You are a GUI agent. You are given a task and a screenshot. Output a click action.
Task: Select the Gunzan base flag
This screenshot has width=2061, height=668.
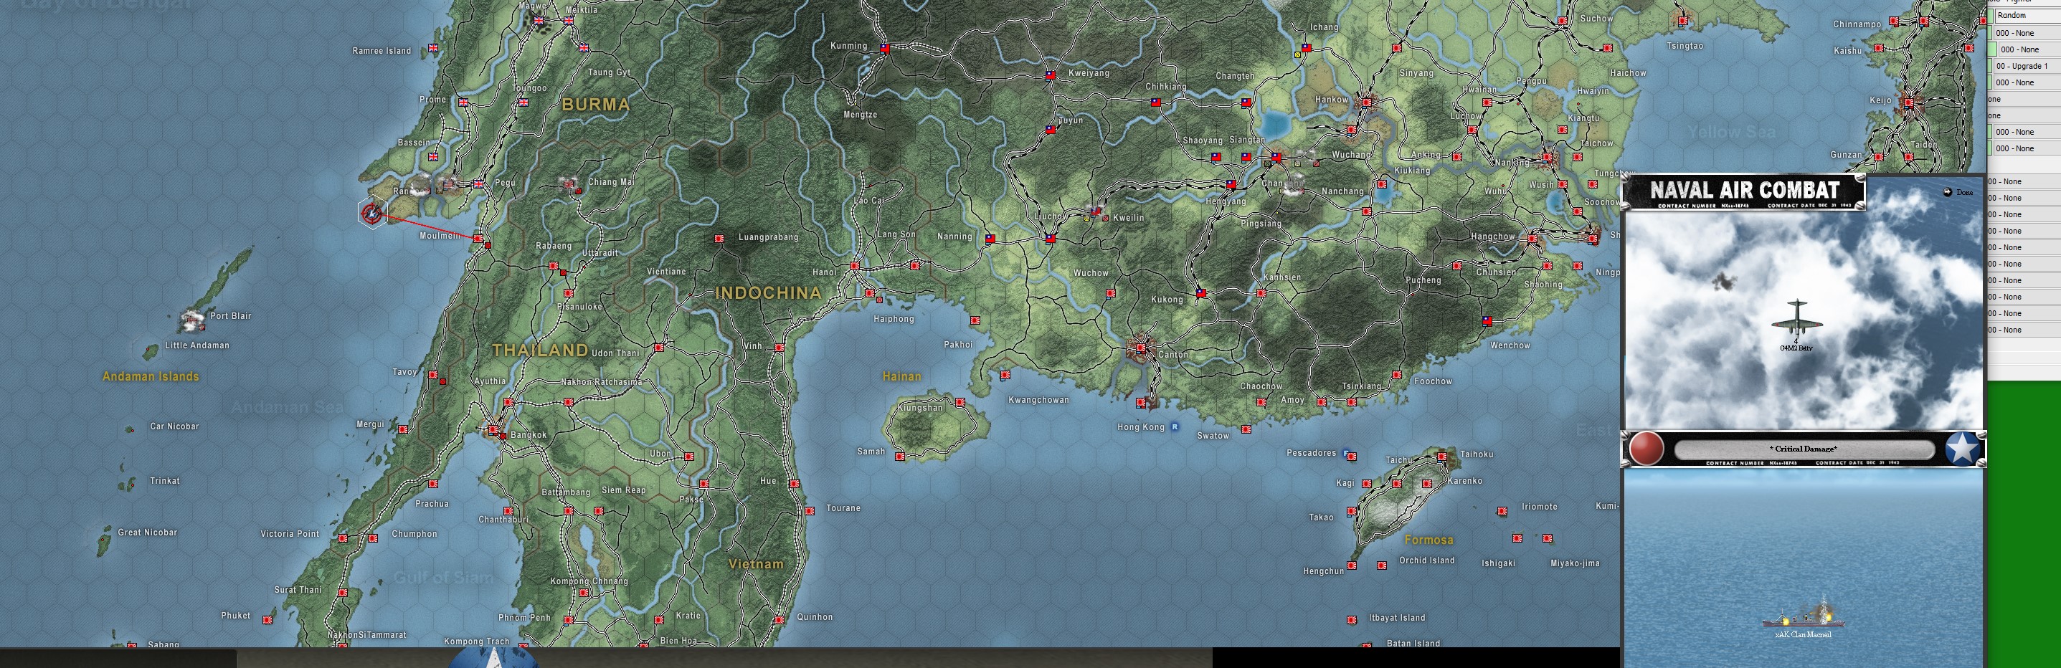point(1879,157)
